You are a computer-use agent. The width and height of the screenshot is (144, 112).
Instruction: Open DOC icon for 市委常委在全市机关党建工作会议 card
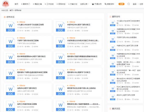pos(60,43)
